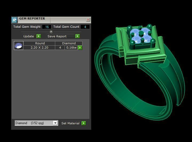Click the gem quantity cell showing 4
Screen dimensions: 192x142
[x=60, y=48]
